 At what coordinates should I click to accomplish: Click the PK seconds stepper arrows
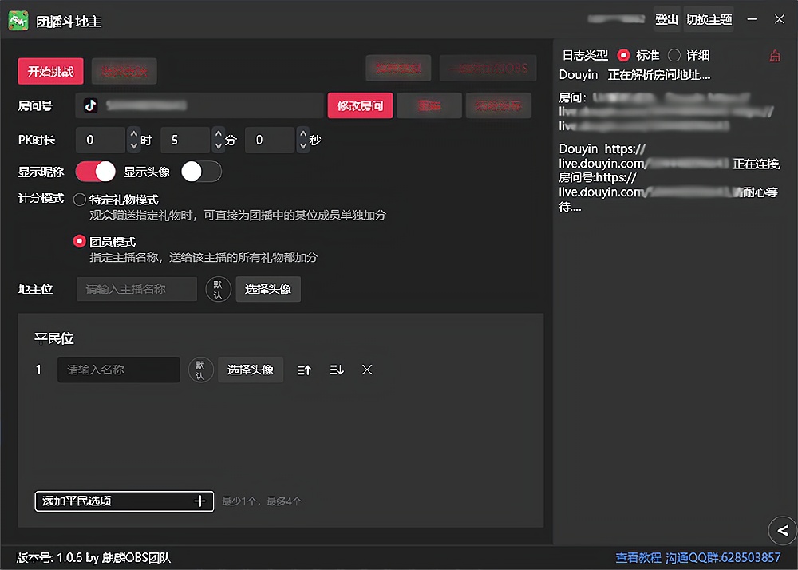pyautogui.click(x=302, y=140)
